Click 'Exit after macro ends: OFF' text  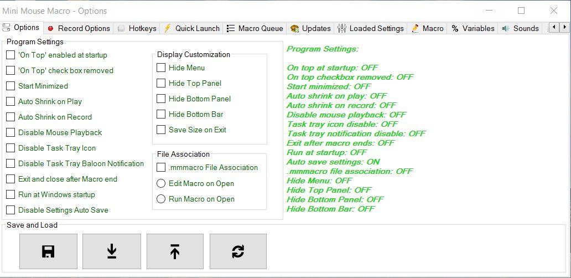[340, 143]
